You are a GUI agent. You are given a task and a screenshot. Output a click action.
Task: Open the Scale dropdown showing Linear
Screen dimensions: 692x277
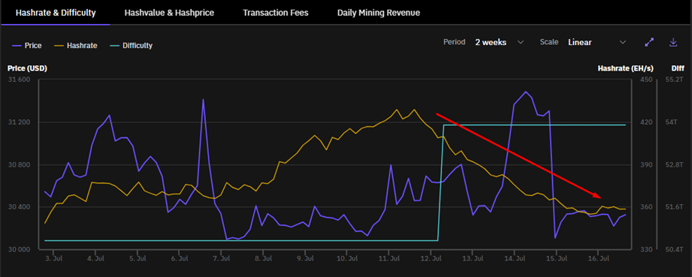[x=597, y=42]
